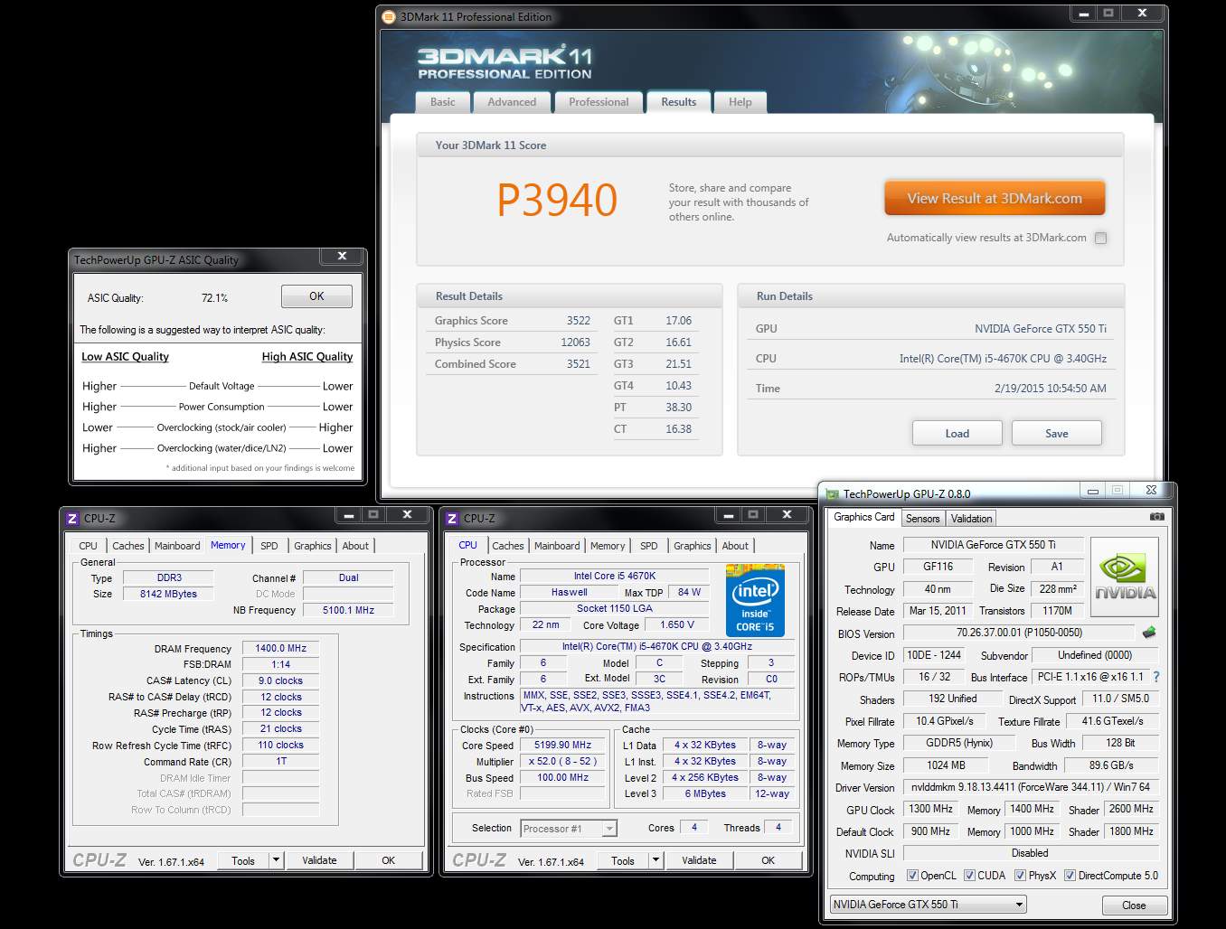The image size is (1226, 929).
Task: Open the Professional tab in 3DMark 11
Action: pos(599,102)
